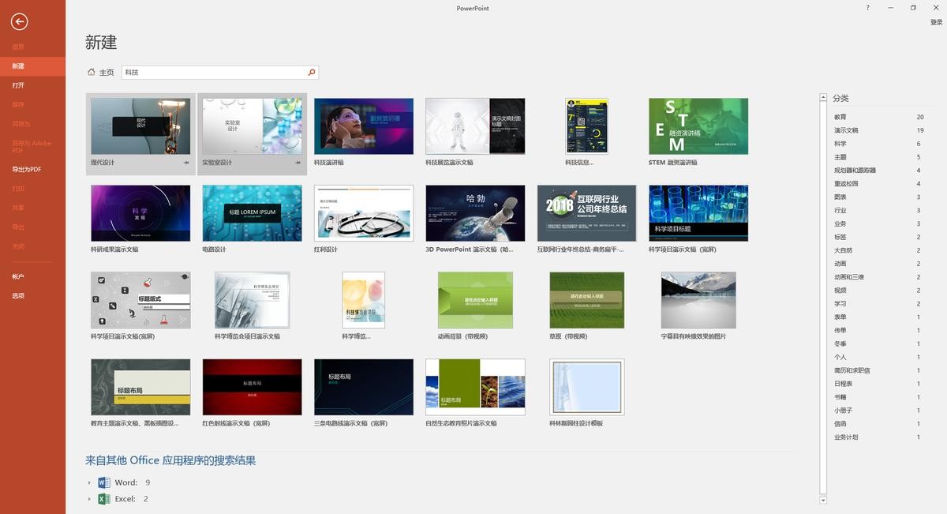Open 选项 in the left sidebar
The height and width of the screenshot is (514, 947).
[x=18, y=296]
